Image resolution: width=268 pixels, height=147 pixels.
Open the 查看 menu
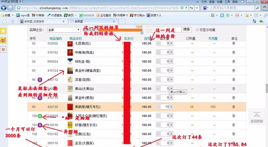coord(212,2)
